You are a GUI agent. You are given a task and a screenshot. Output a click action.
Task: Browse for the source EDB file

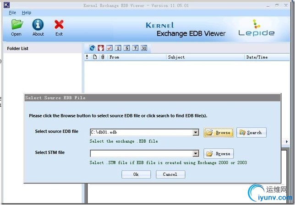219,133
